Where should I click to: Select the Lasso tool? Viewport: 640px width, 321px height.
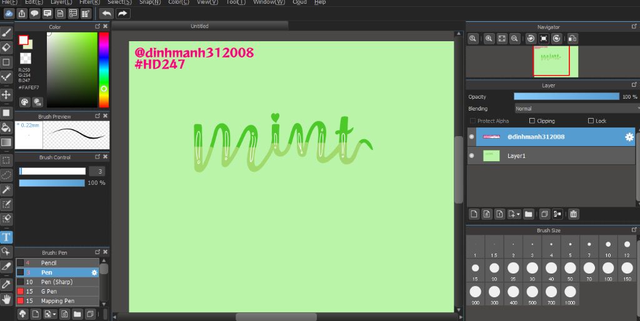pos(6,175)
